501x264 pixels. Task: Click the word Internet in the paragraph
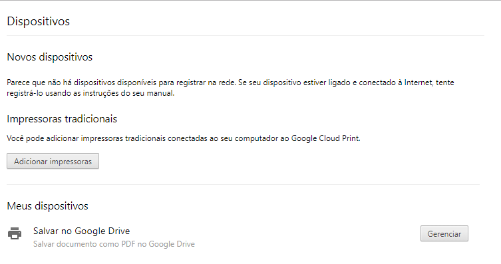418,82
